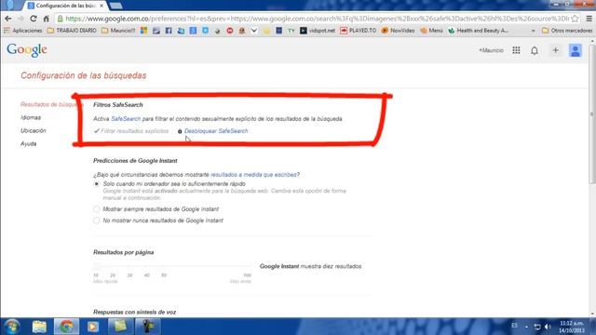Select No mostrar nunca resultados de Google Instant
Viewport: 596px width, 335px height.
(x=97, y=221)
